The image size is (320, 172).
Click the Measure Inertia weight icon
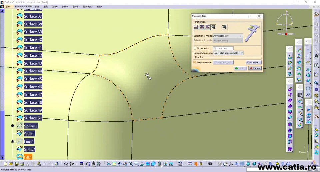click(201, 164)
